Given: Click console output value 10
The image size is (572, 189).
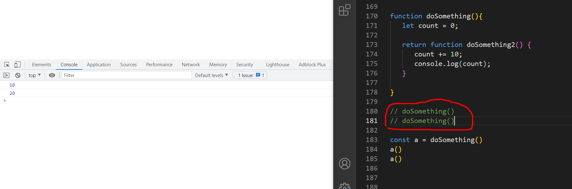Looking at the screenshot, I should tap(12, 85).
